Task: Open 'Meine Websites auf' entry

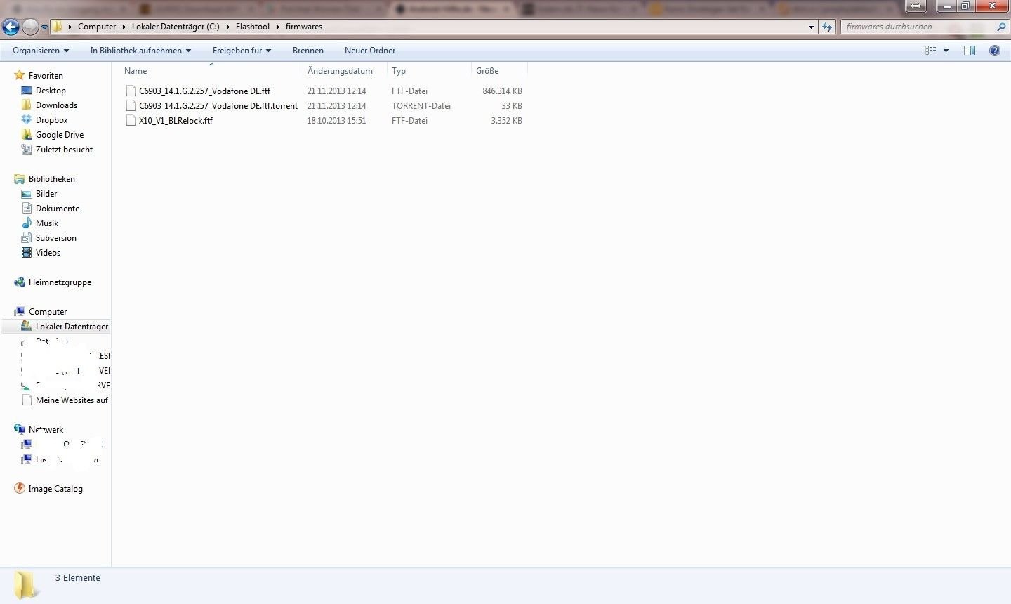Action: [72, 400]
